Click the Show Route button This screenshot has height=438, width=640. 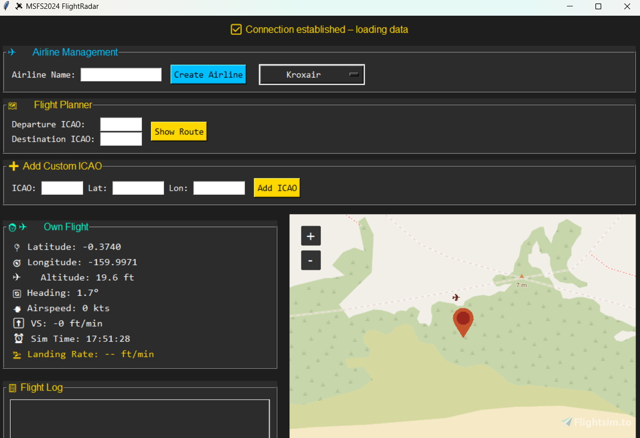179,131
